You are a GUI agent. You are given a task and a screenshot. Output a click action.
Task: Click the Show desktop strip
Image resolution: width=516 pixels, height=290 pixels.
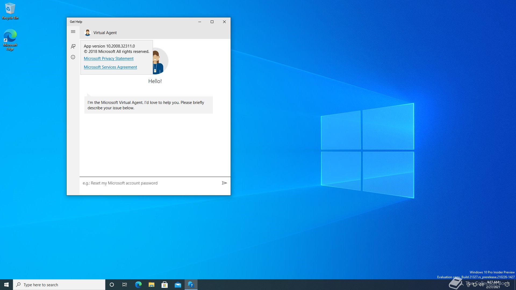tap(515, 285)
